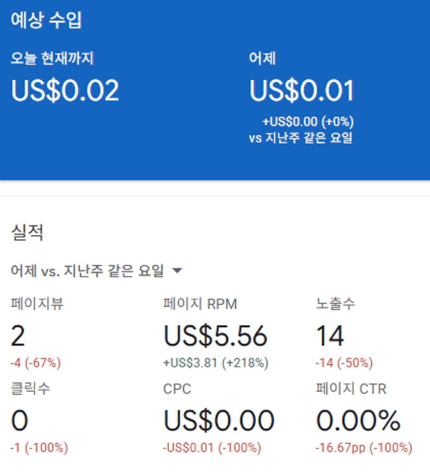Click the 오늘 현재까지 label

[x=53, y=58]
